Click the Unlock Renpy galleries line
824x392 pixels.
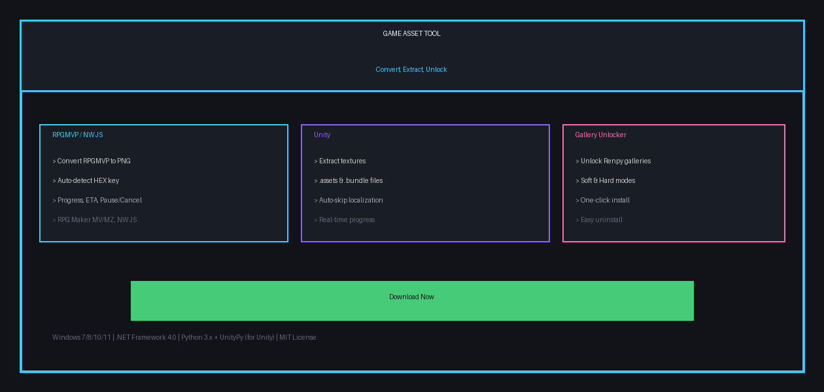click(x=613, y=161)
